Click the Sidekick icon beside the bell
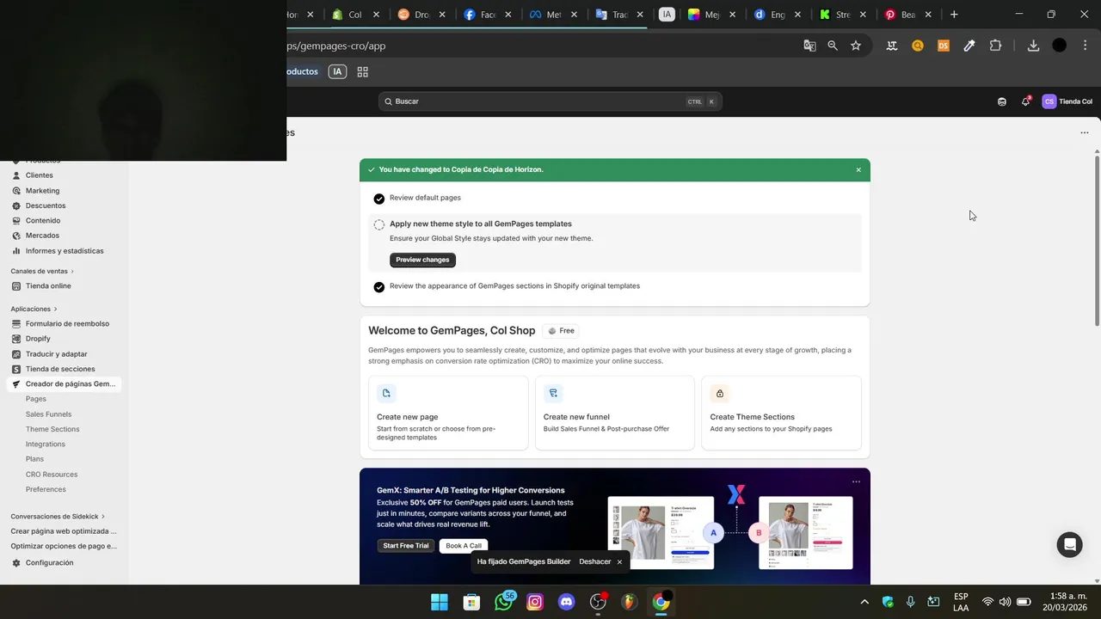This screenshot has height=619, width=1101. [x=1002, y=101]
